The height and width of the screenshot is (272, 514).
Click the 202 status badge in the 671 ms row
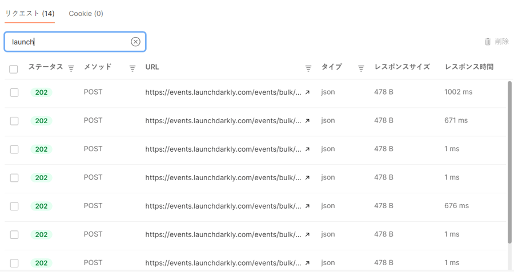pos(41,121)
